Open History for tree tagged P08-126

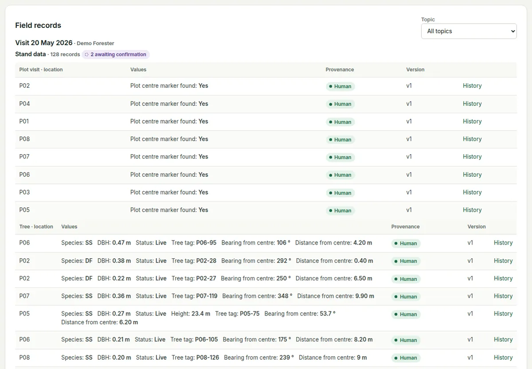pos(503,357)
